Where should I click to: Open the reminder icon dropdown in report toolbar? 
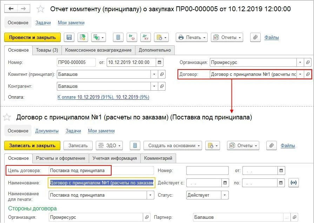click(161, 38)
